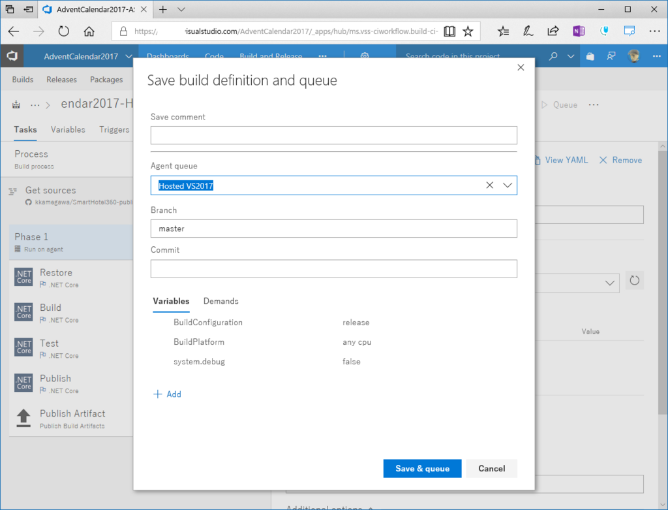The image size is (668, 510).
Task: Clear the Hosted VS2017 agent queue selection
Action: pyautogui.click(x=489, y=185)
